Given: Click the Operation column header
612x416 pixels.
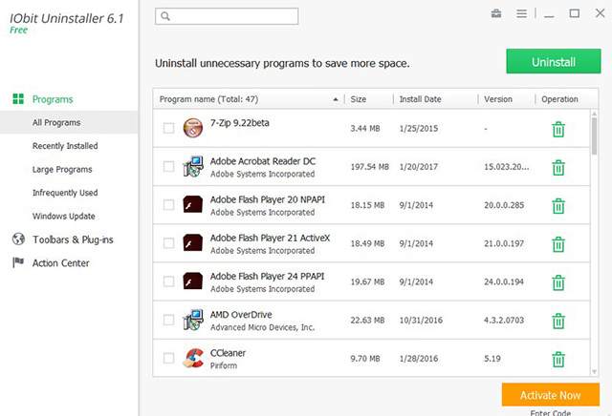Looking at the screenshot, I should (559, 99).
